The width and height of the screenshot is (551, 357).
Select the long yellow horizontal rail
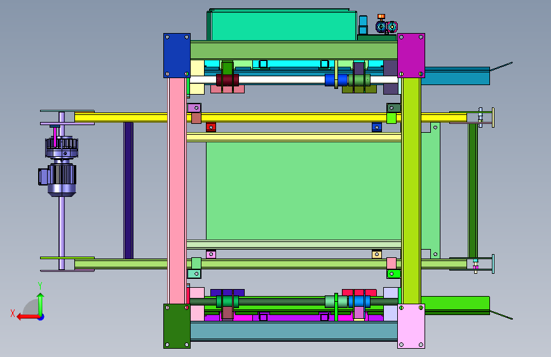pos(271,118)
